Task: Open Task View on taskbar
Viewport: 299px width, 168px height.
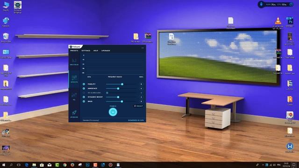Action: [19, 165]
